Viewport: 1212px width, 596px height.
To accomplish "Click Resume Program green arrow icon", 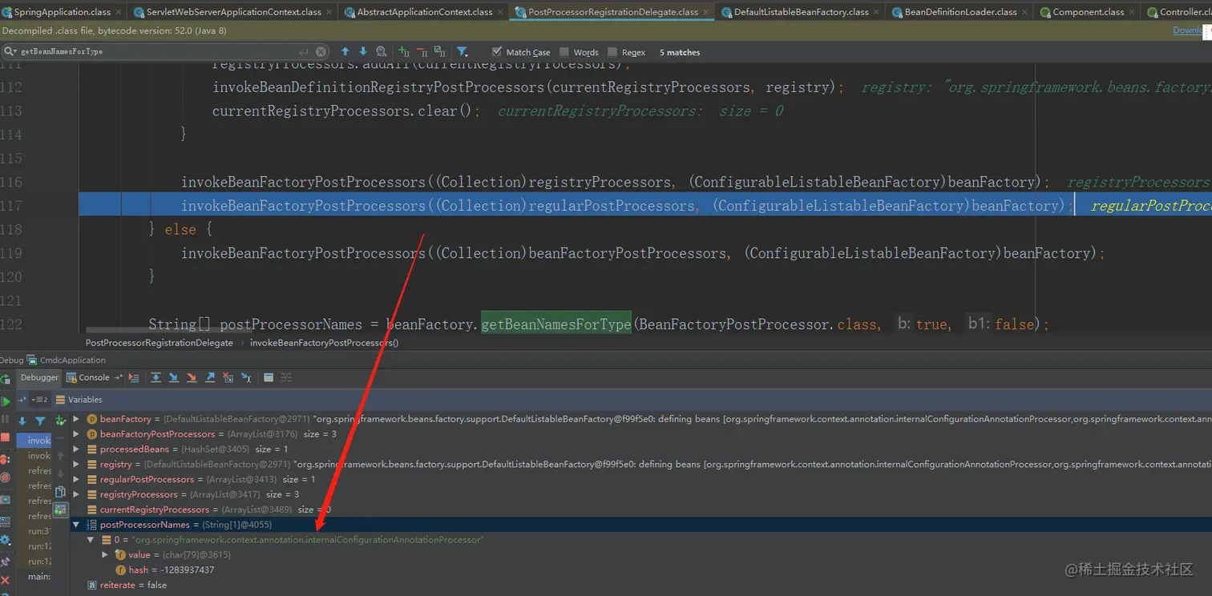I will [5, 401].
